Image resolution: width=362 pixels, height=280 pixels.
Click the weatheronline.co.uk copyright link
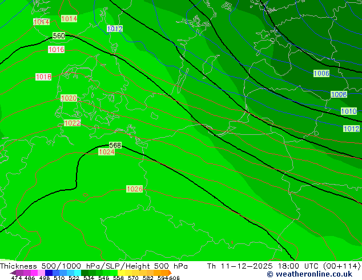309,274
